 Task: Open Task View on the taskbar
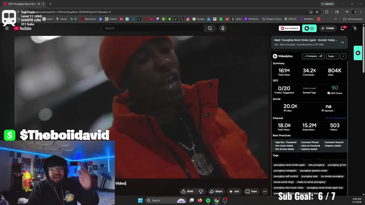point(192,200)
